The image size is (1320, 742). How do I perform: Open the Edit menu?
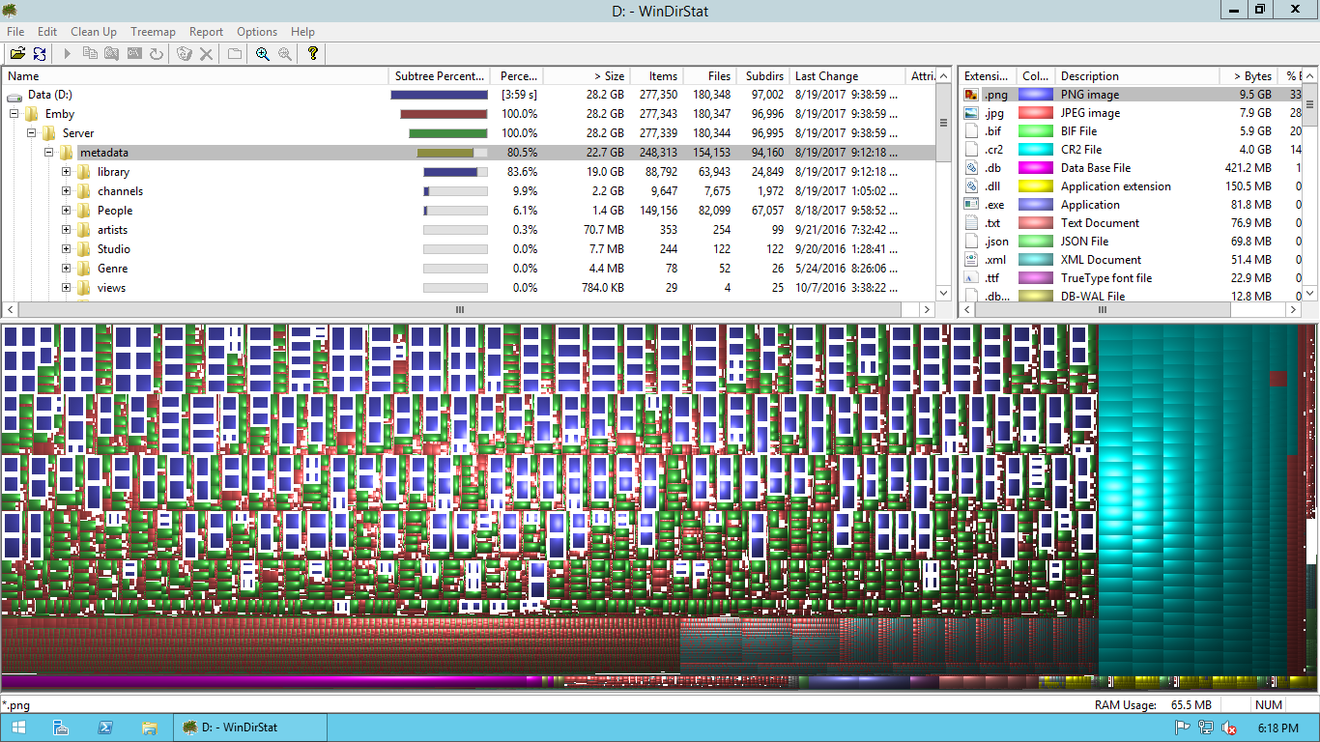(x=47, y=32)
